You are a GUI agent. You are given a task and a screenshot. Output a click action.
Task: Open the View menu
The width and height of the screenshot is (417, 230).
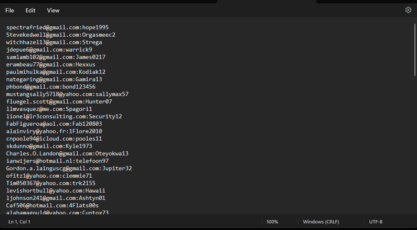53,10
